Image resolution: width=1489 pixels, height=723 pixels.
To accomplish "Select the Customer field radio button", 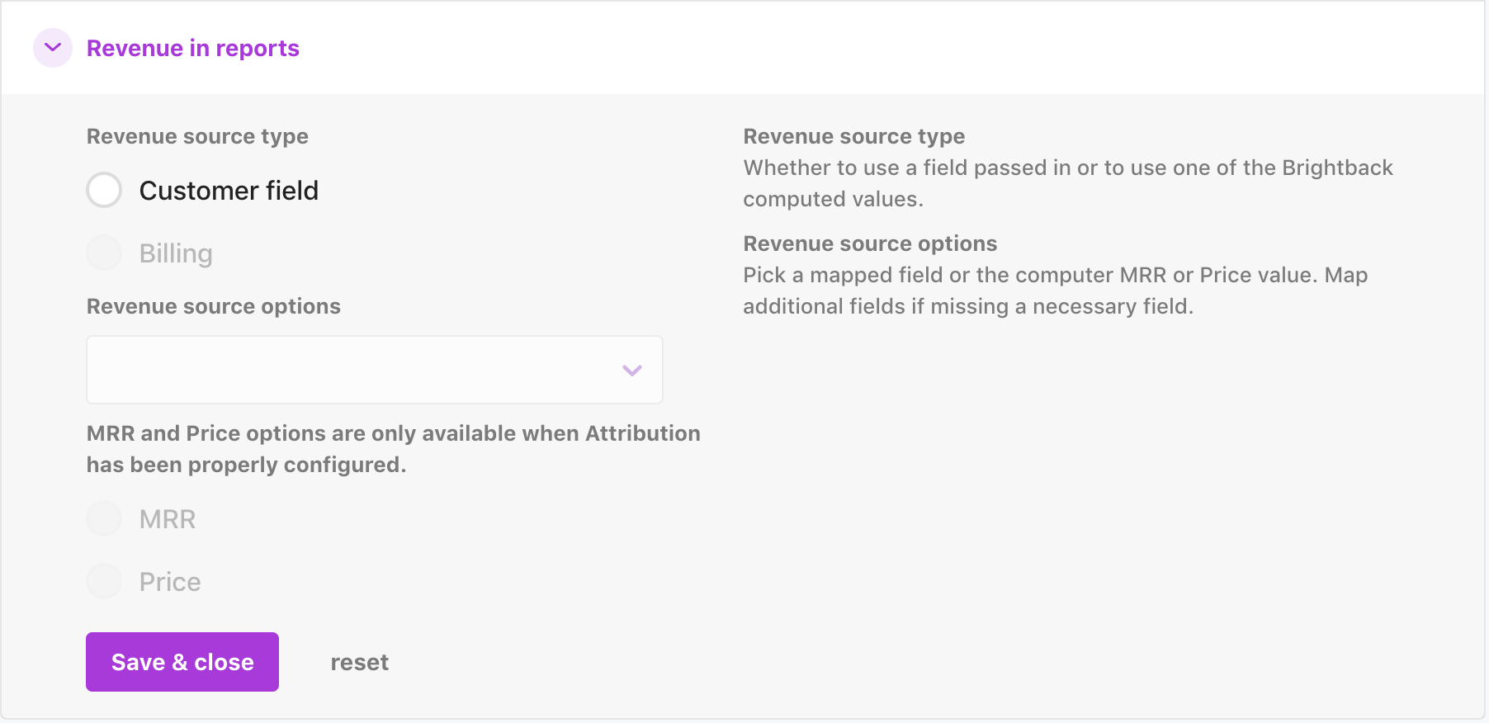I will click(x=104, y=191).
